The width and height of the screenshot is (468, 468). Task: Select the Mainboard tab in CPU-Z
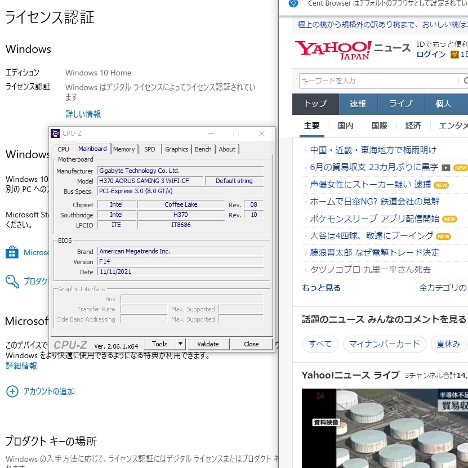92,149
